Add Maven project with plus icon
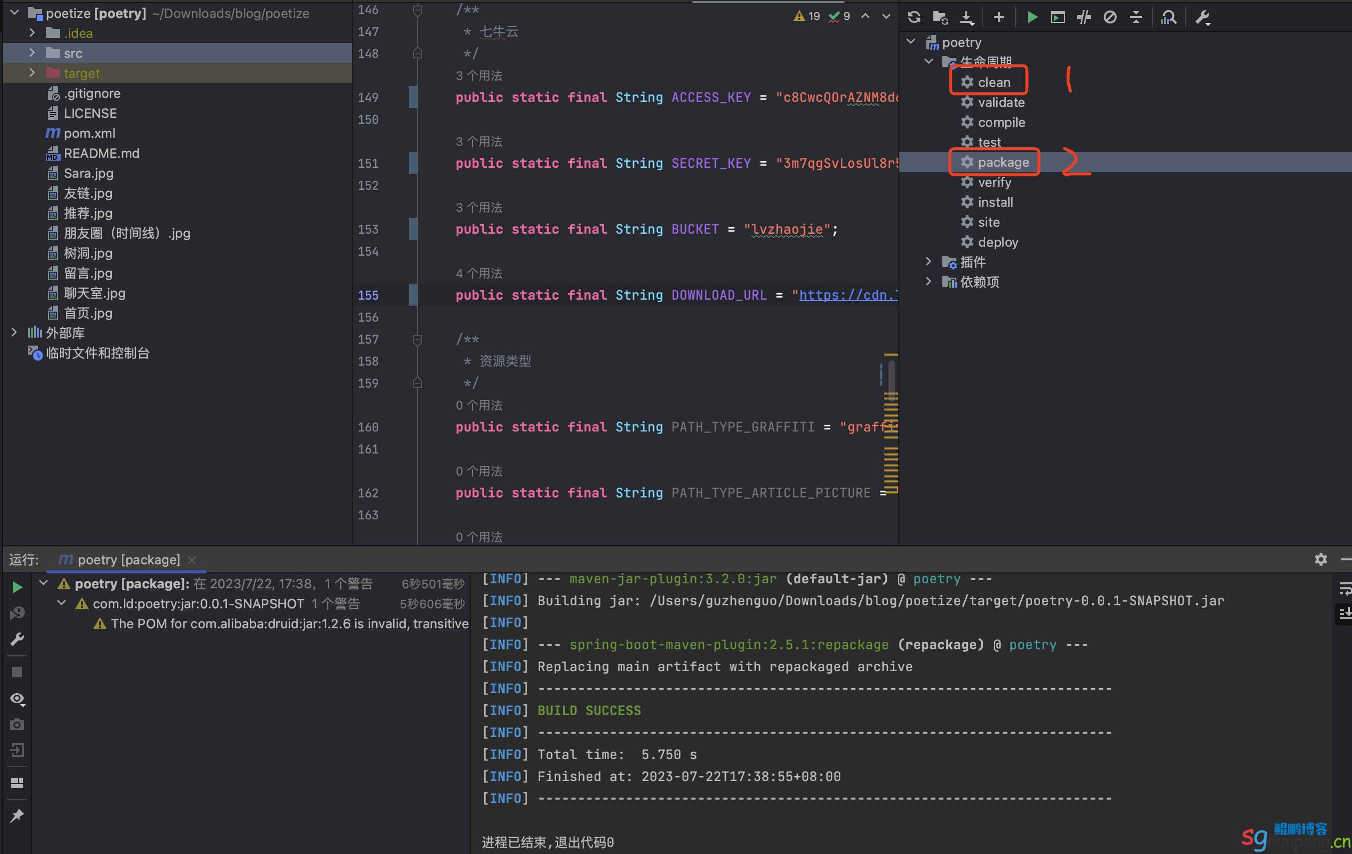The height and width of the screenshot is (854, 1352). tap(999, 17)
